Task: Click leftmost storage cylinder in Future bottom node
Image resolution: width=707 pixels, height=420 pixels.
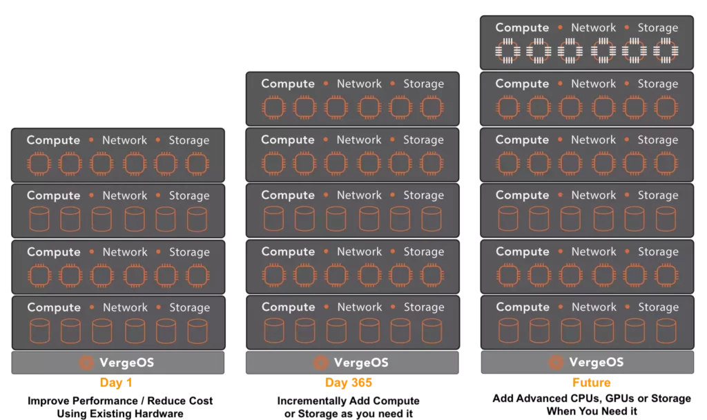Action: pos(509,331)
